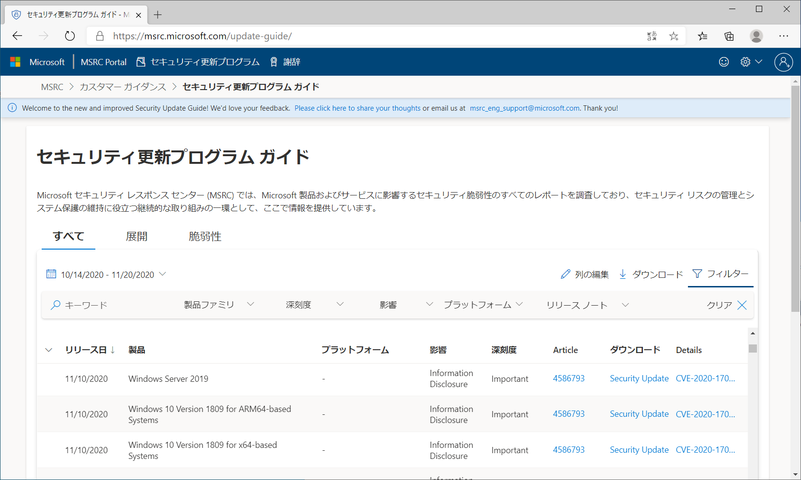Click the table scrollbar up arrow
Image resolution: width=801 pixels, height=480 pixels.
click(753, 333)
